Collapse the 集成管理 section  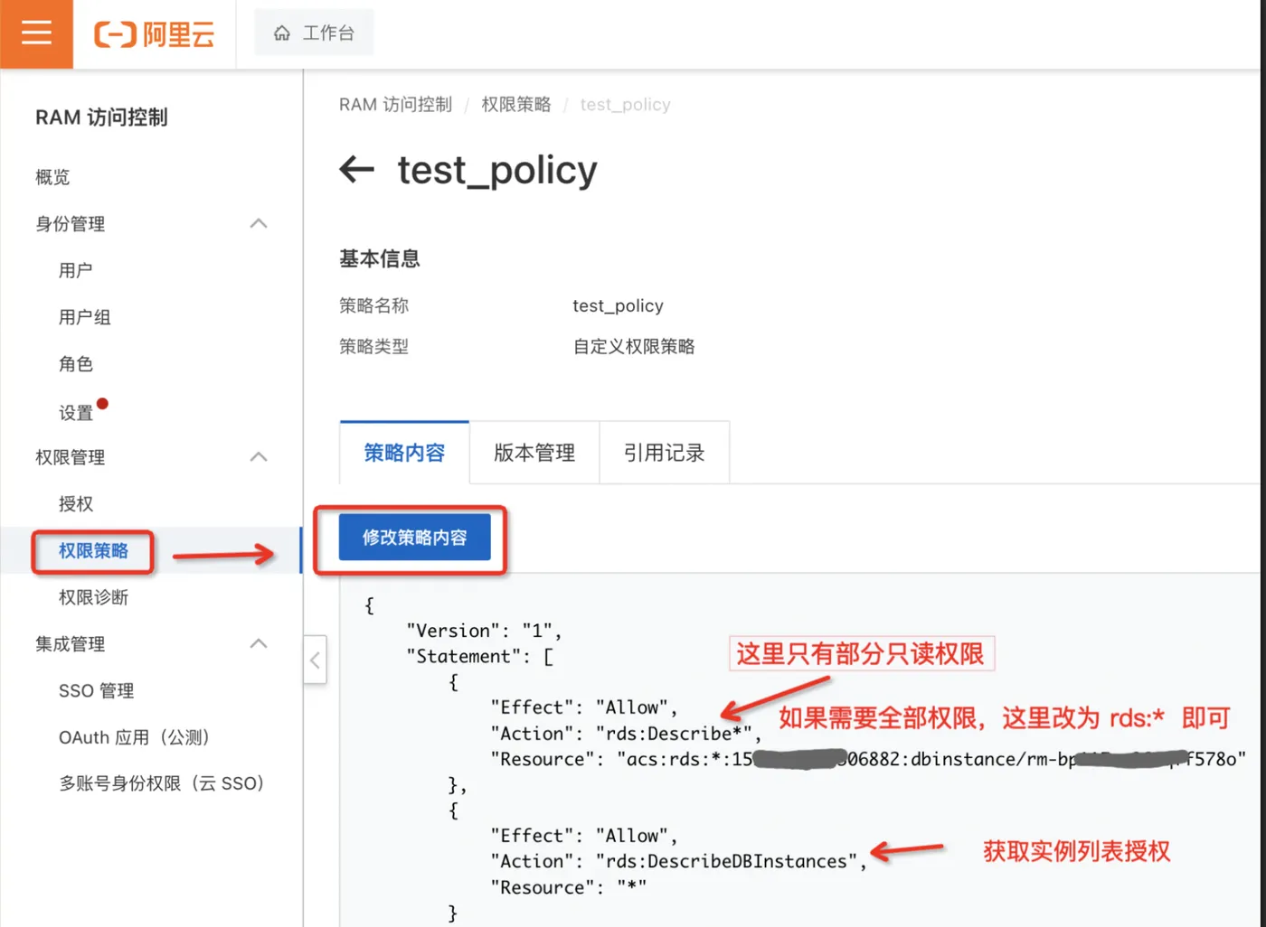(x=259, y=643)
